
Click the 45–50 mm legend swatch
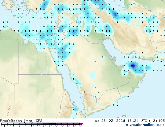pos(77,124)
